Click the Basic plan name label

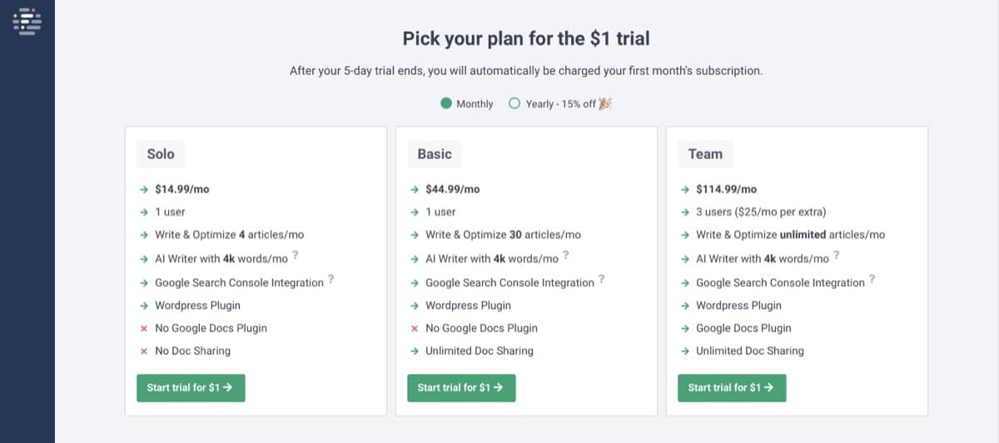pos(435,154)
